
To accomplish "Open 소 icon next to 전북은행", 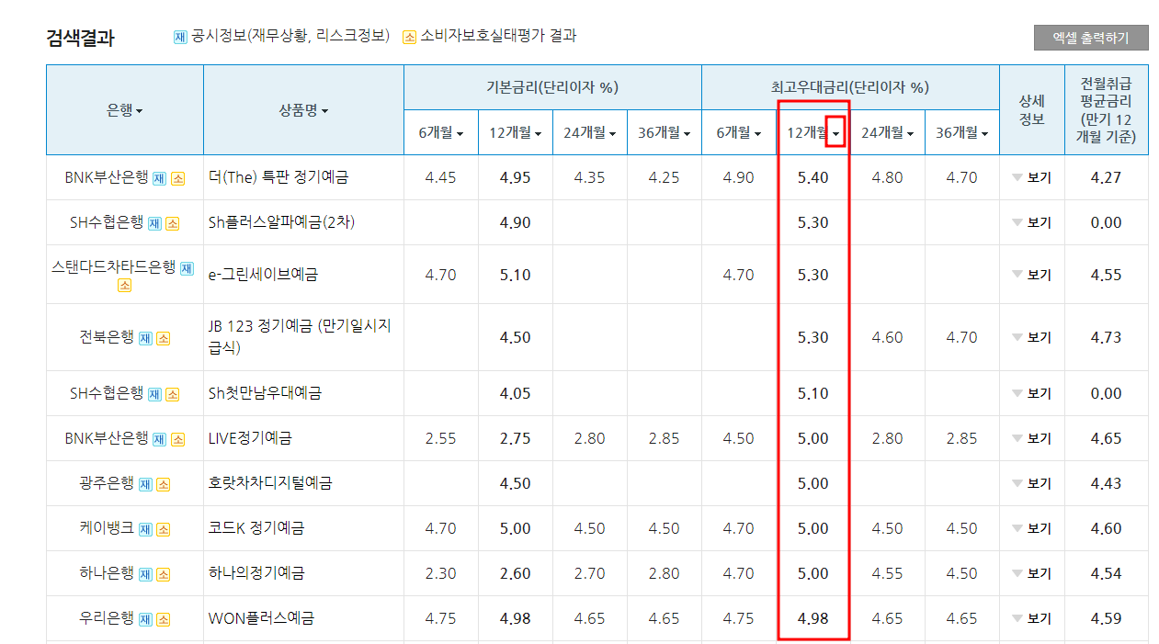I will pos(164,338).
